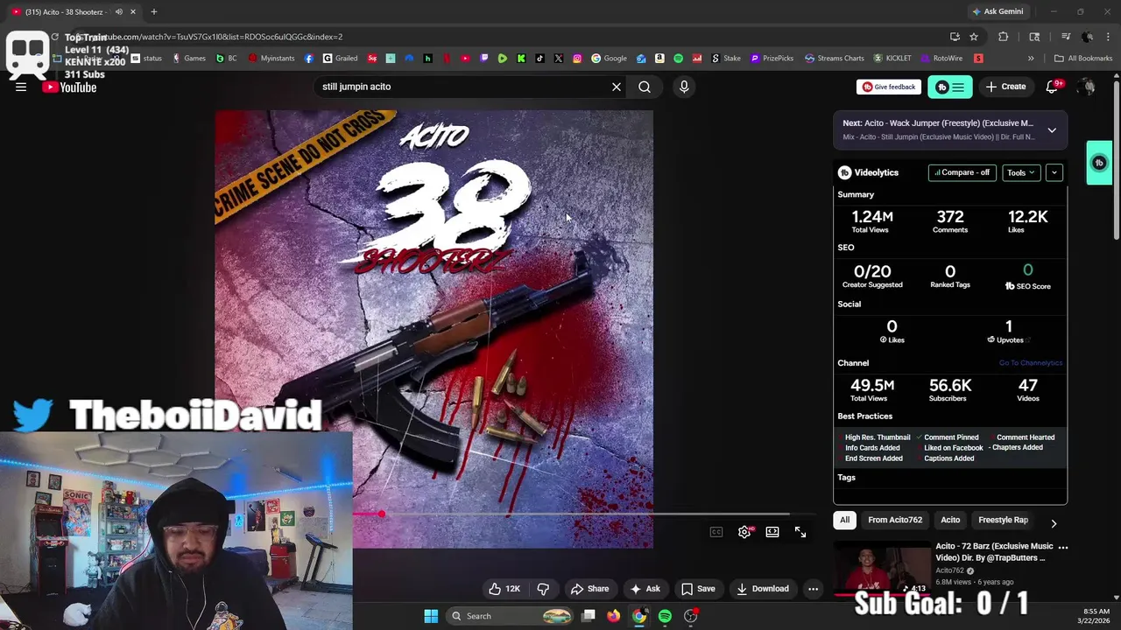Save the video to a playlist
The image size is (1121, 630).
698,589
